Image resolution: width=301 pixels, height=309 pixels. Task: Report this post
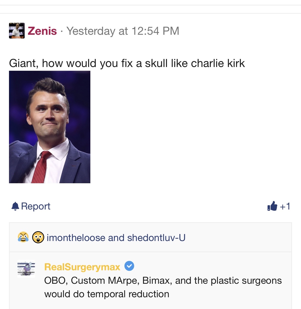35,206
